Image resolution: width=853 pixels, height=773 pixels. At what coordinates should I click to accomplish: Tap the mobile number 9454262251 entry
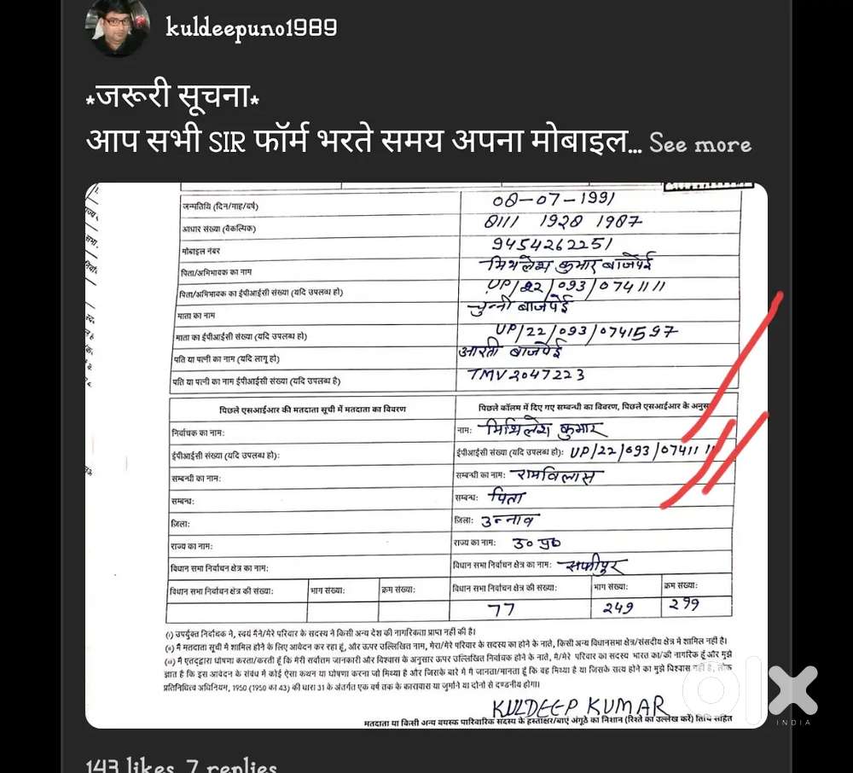point(551,244)
